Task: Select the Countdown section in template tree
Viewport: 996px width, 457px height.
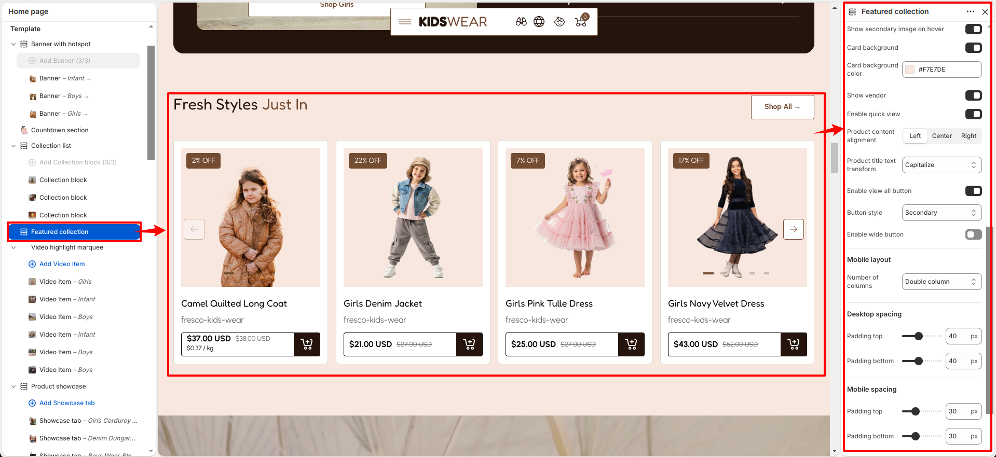Action: 60,130
